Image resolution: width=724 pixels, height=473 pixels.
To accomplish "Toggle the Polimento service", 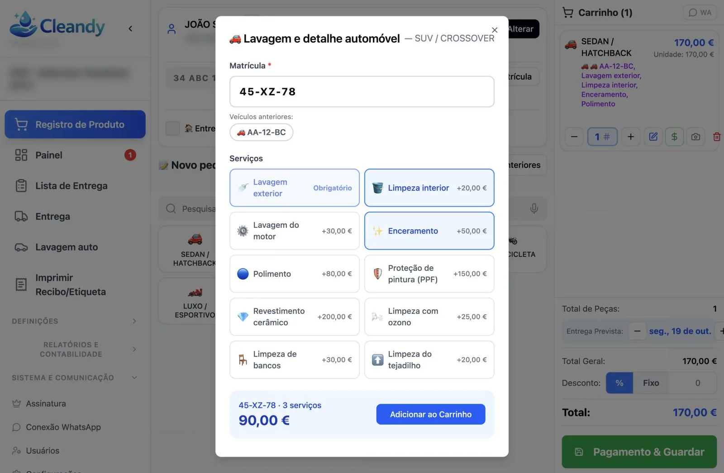I will tap(295, 274).
